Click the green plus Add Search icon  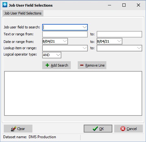(x=47, y=65)
